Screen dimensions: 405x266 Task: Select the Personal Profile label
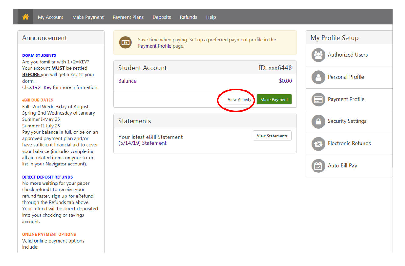346,77
